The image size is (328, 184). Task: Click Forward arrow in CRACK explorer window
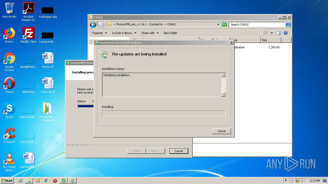100,25
